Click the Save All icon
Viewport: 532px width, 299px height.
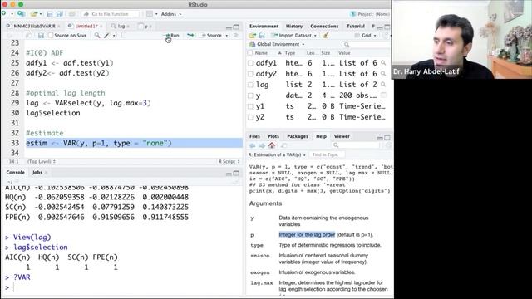coord(59,14)
